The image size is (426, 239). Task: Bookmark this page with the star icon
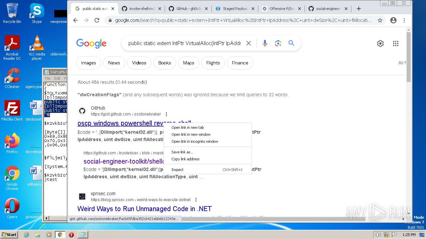(x=380, y=20)
